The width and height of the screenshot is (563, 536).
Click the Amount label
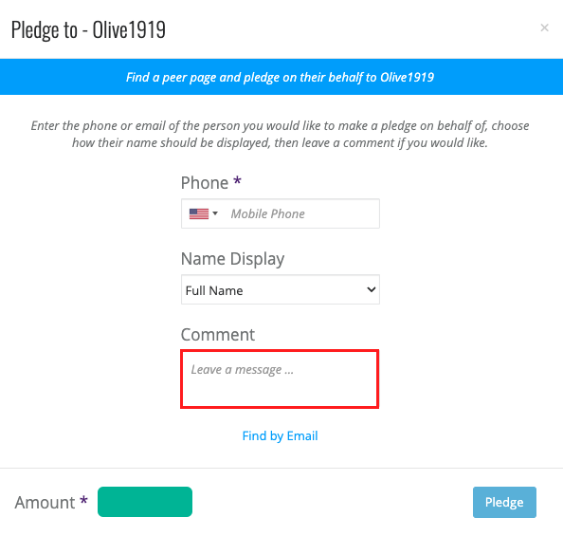pyautogui.click(x=45, y=502)
